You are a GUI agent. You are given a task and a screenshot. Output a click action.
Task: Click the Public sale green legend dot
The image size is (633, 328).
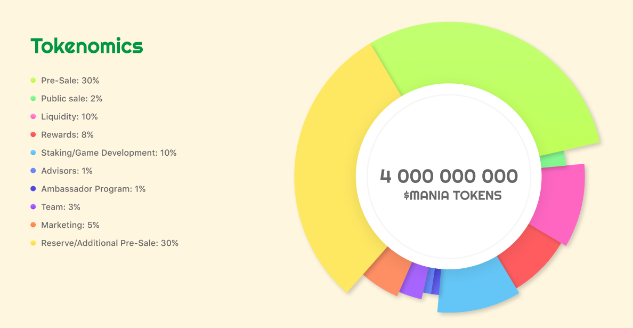click(33, 99)
